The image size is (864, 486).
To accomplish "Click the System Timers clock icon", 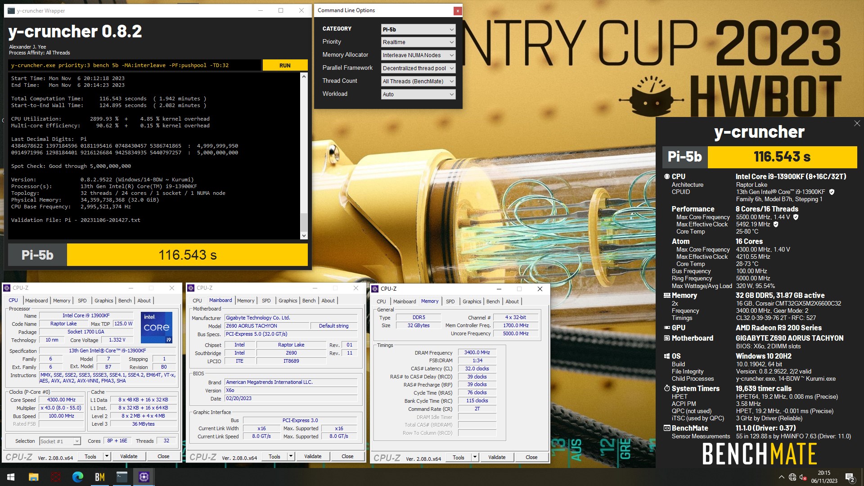I will tap(667, 388).
